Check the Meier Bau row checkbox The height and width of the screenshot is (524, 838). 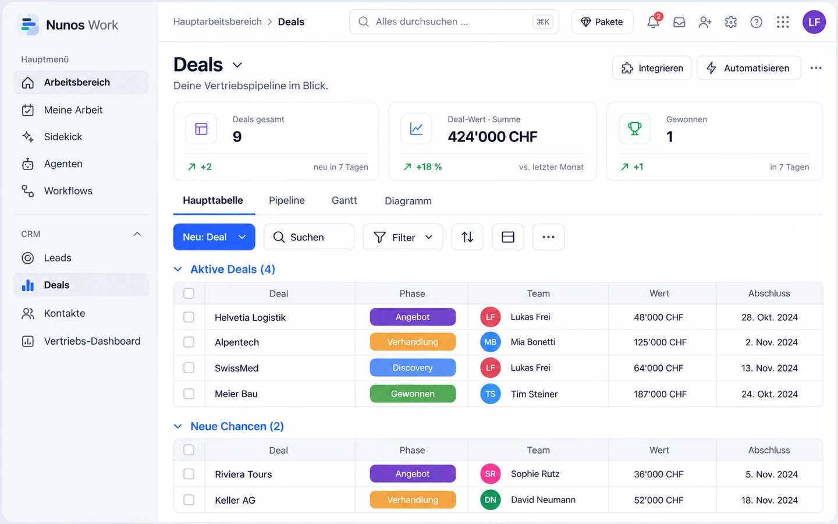(189, 394)
